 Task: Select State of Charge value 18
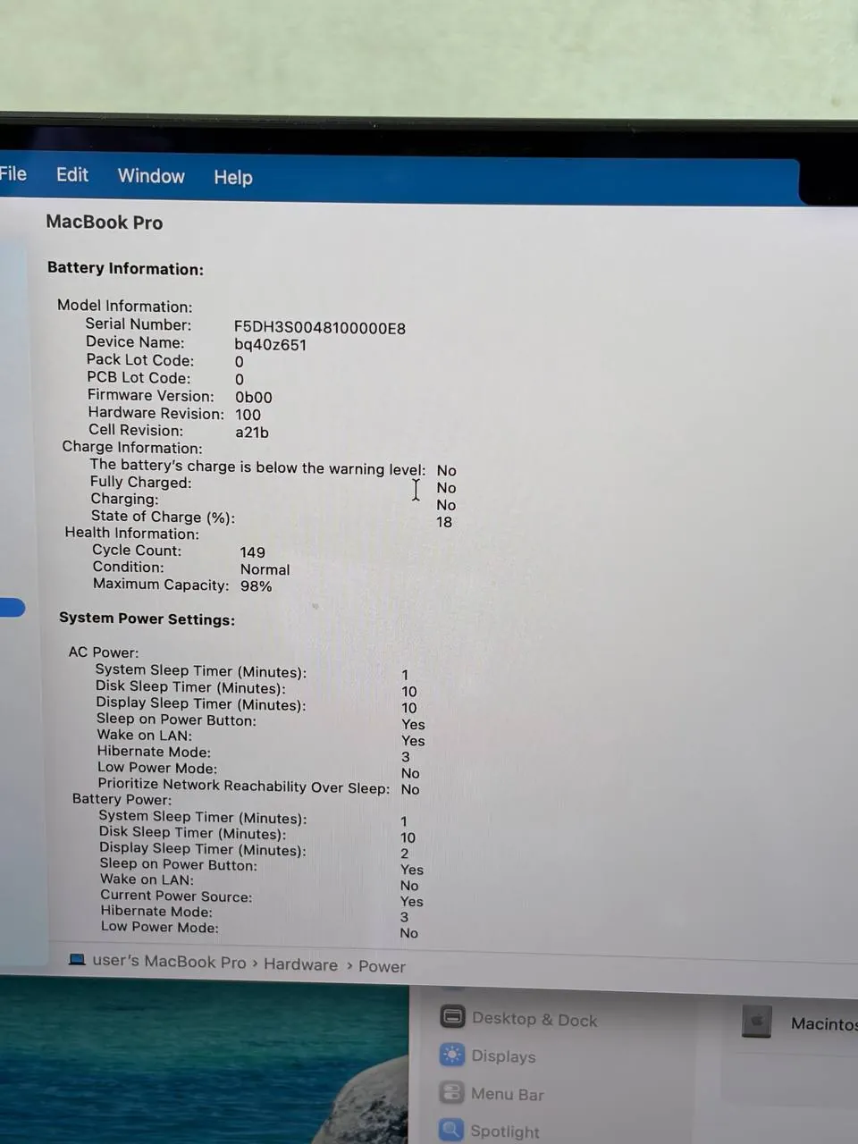pyautogui.click(x=444, y=522)
